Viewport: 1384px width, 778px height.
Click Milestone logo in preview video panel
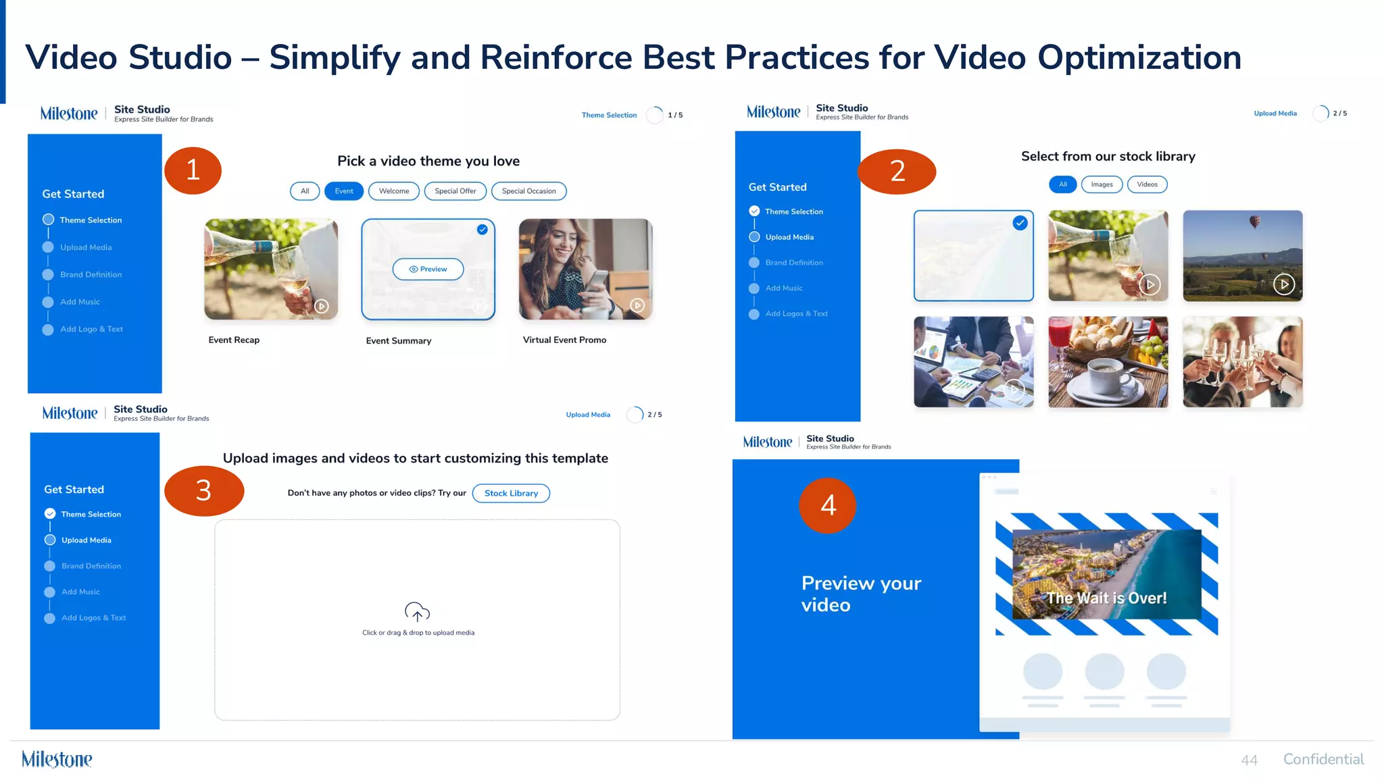tap(768, 442)
